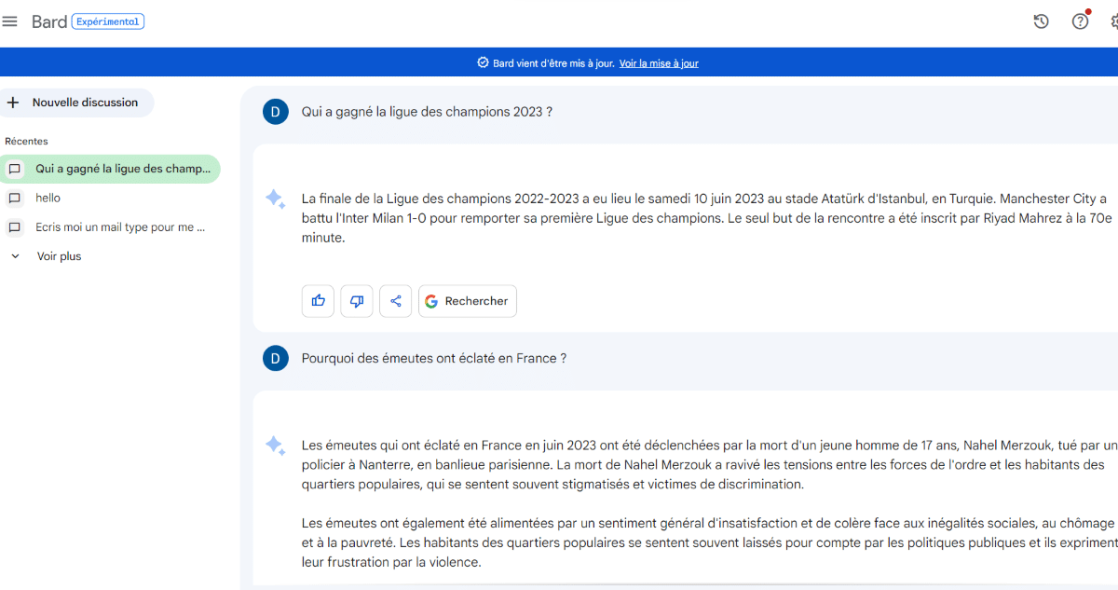1118x590 pixels.
Task: Click the Bard logo text
Action: click(x=49, y=21)
